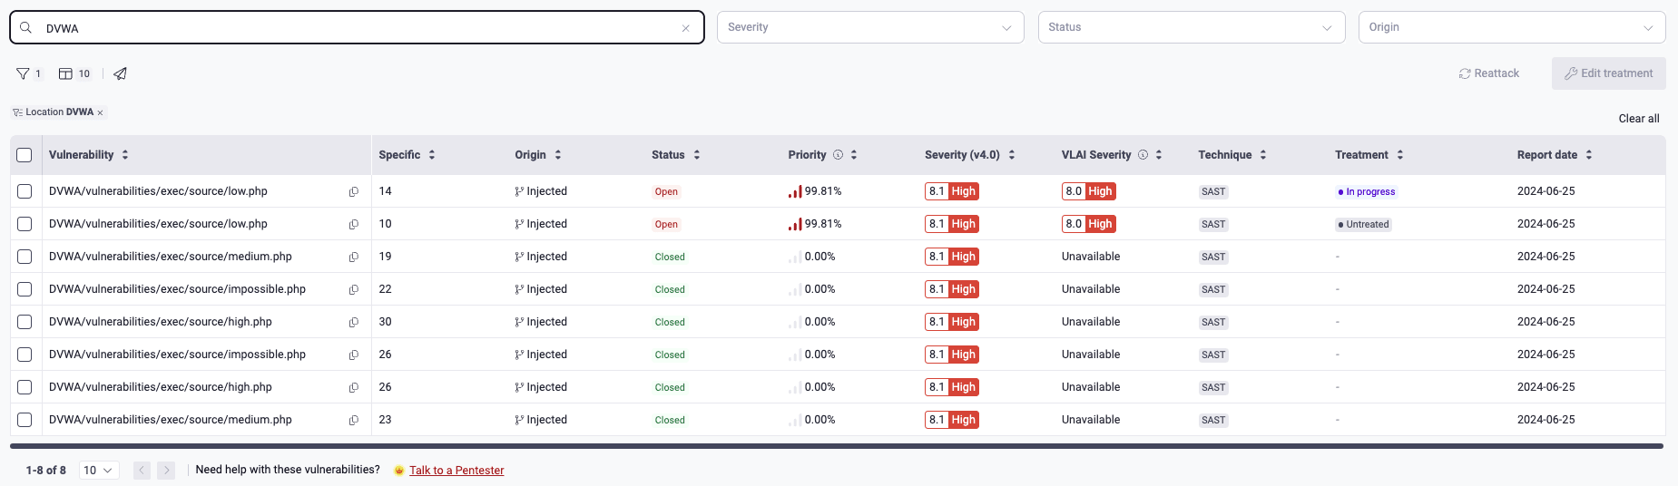Check the high.php row with Specific 26
Viewport: 1678px width, 486px height.
pos(25,387)
